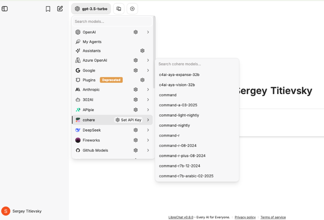324x220 pixels.
Task: Choose command-r-plus-08-2024 model
Action: coord(182,156)
